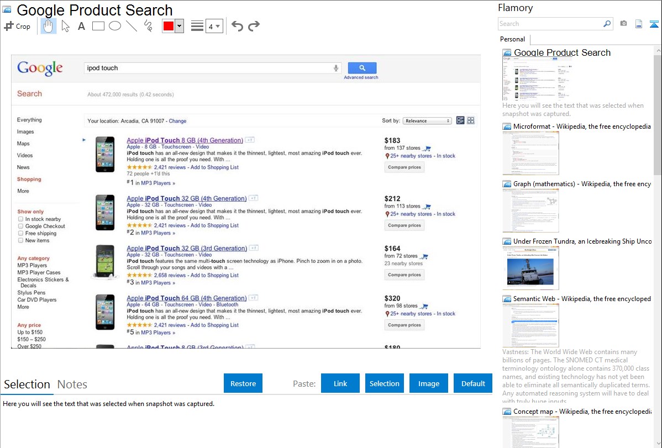662x448 pixels.
Task: Open the Microformat Wikipedia snapshot thumbnail
Action: coord(530,153)
